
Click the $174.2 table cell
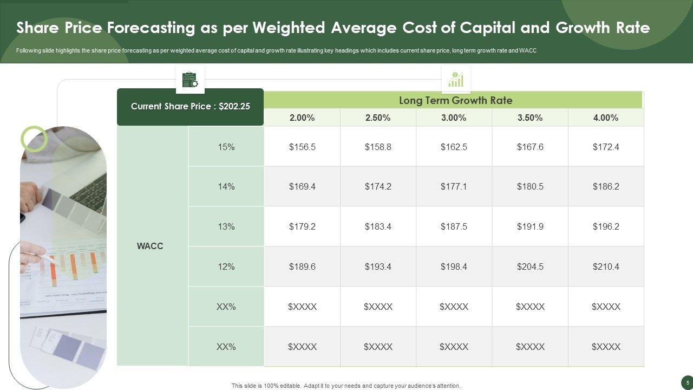pyautogui.click(x=378, y=186)
